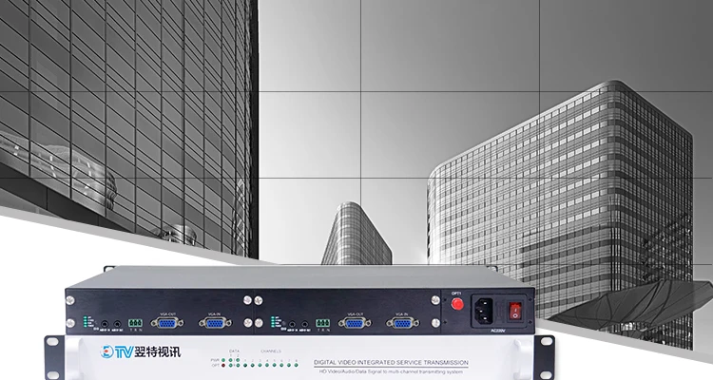Click the "HD Video/Audio/Data Signal" subtitle line
713x380 pixels.
coord(389,371)
